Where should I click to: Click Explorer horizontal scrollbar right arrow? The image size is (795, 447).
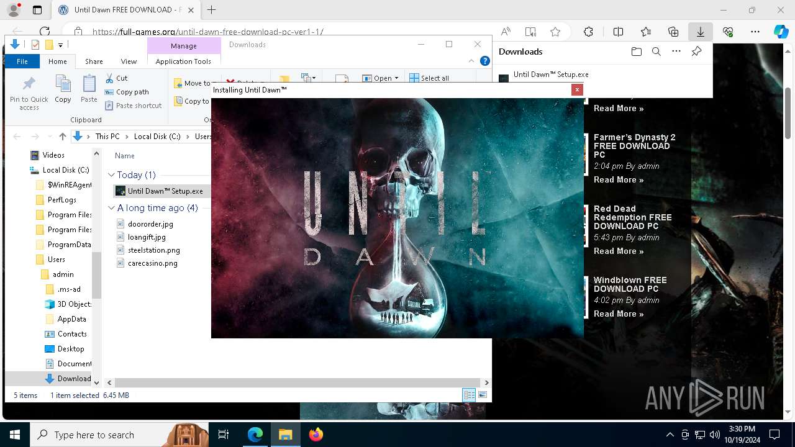[x=486, y=383]
